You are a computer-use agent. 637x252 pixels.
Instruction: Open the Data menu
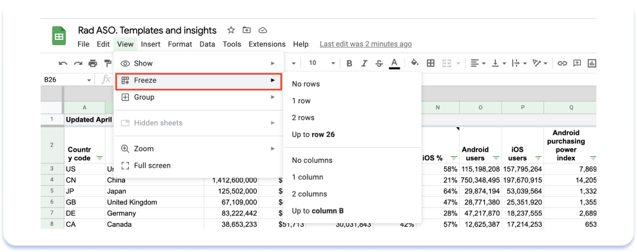(207, 44)
